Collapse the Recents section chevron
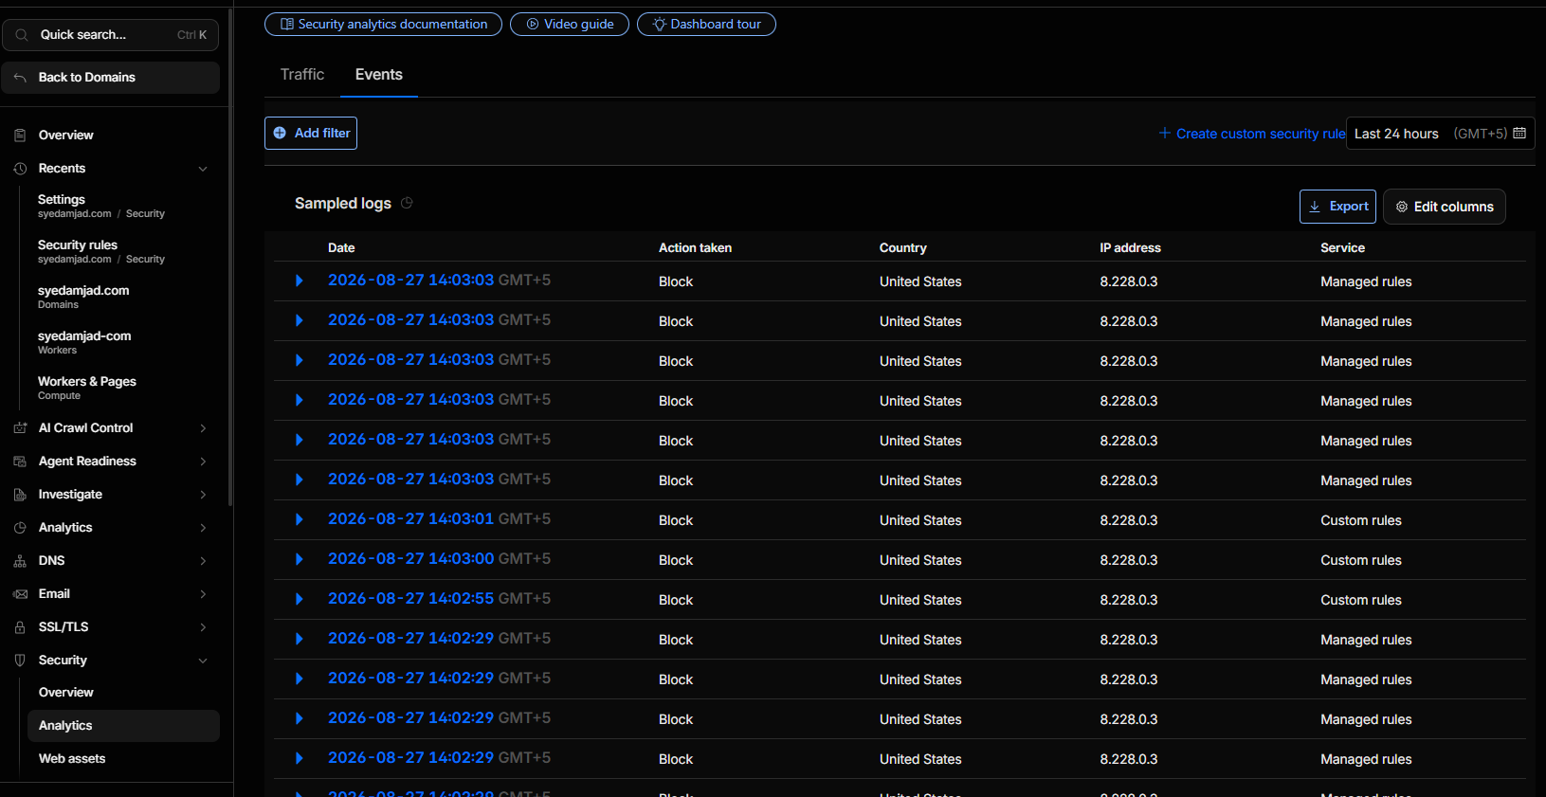This screenshot has width=1546, height=797. (203, 169)
